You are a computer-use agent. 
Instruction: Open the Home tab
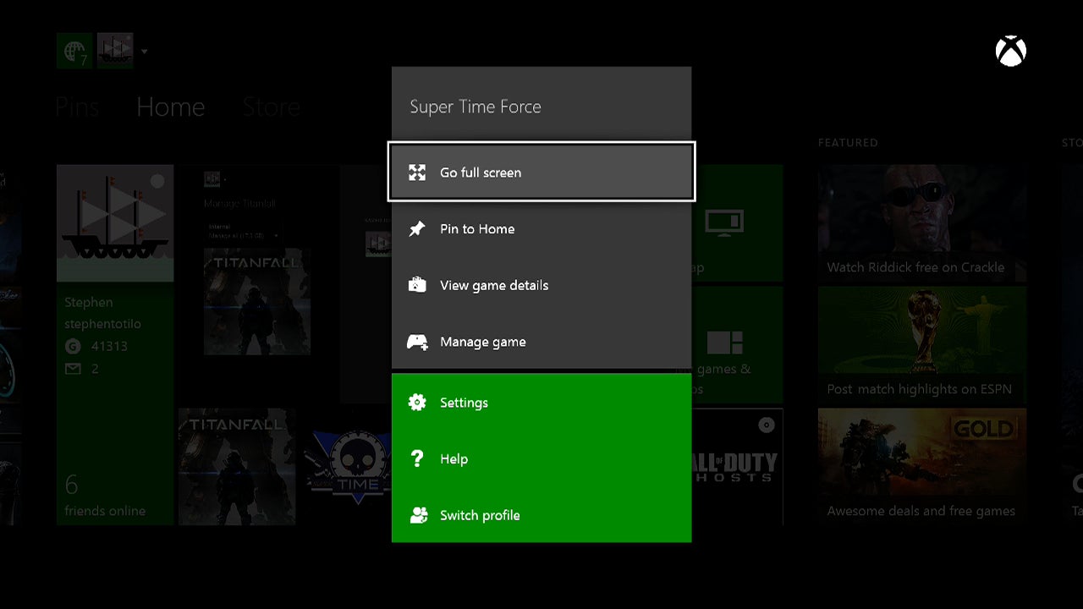coord(170,107)
